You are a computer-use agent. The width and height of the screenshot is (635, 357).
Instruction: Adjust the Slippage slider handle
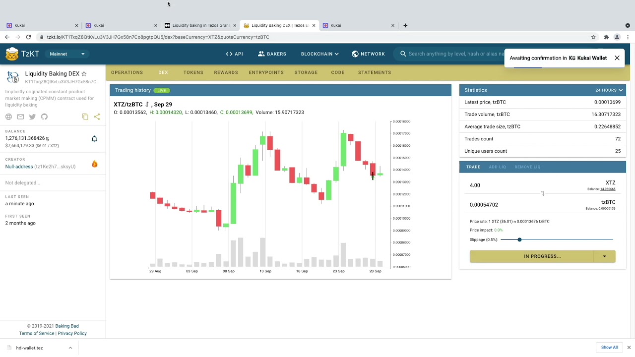(x=519, y=240)
